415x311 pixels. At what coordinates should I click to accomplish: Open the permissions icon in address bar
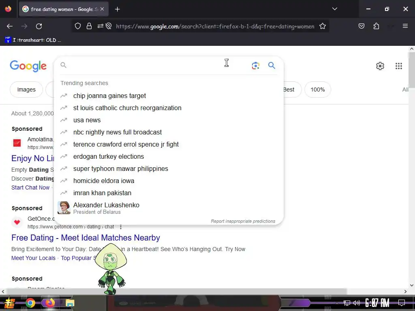(101, 26)
